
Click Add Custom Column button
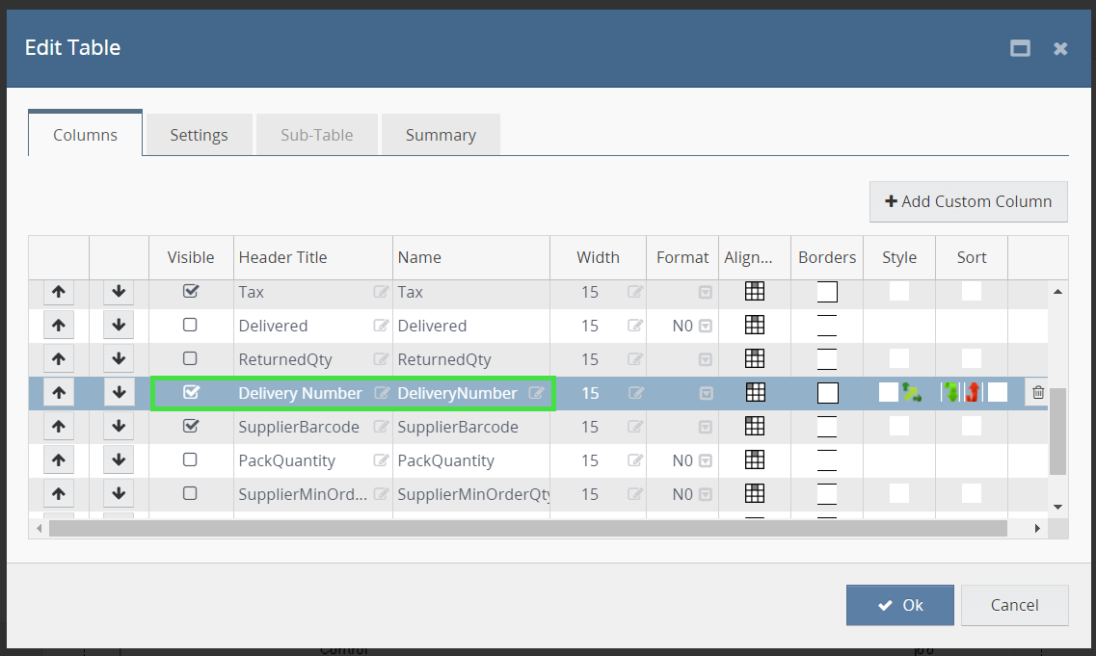tap(968, 201)
